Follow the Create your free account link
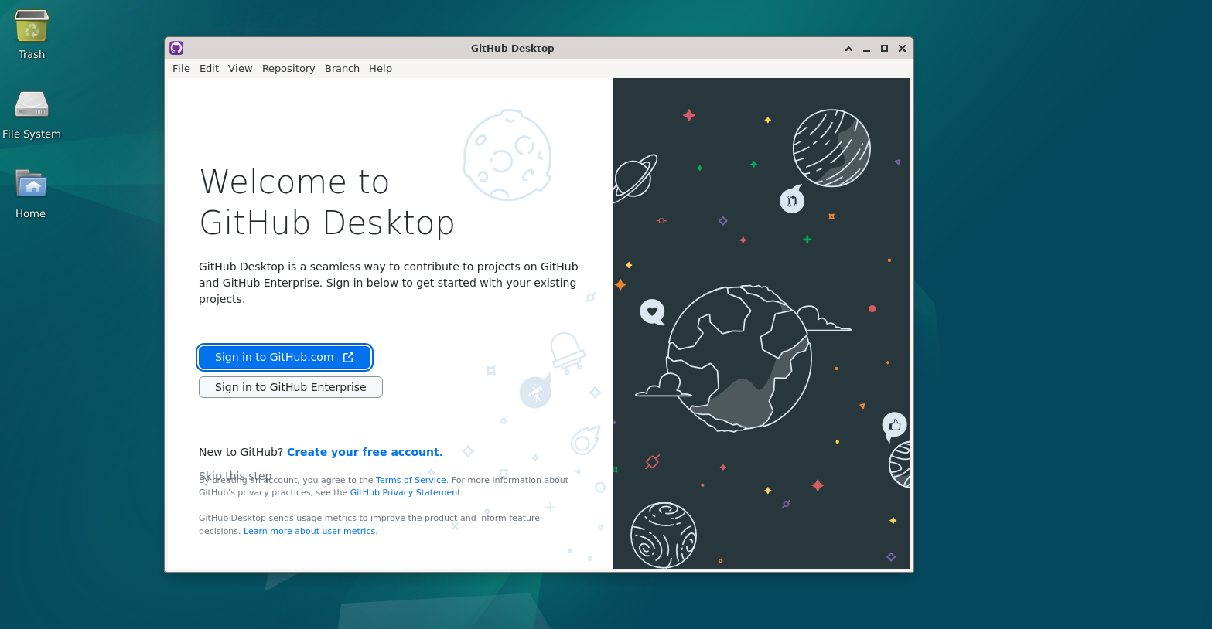This screenshot has width=1212, height=629. tap(365, 452)
